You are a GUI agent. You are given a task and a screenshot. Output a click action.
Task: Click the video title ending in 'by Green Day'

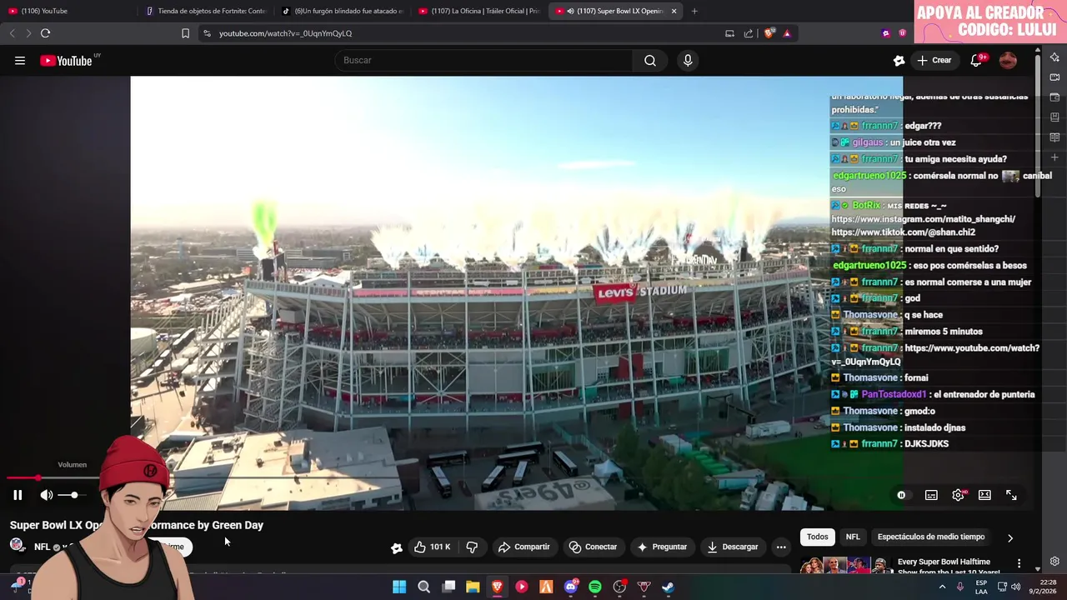pos(137,525)
